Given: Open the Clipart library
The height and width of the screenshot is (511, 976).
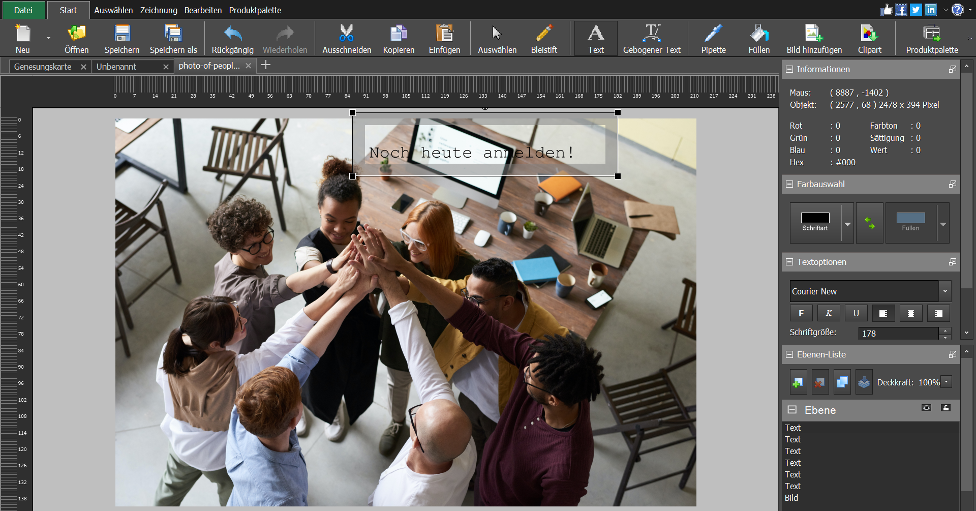Looking at the screenshot, I should tap(869, 39).
